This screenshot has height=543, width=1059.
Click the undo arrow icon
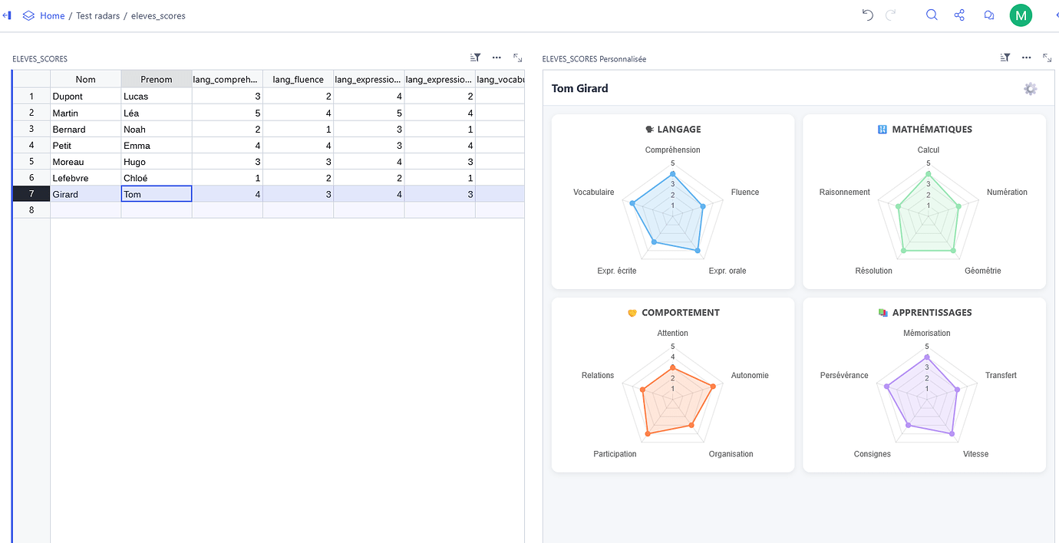[x=868, y=15]
